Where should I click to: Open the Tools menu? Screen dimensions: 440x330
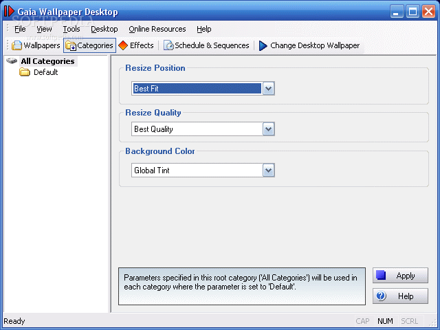coord(71,29)
